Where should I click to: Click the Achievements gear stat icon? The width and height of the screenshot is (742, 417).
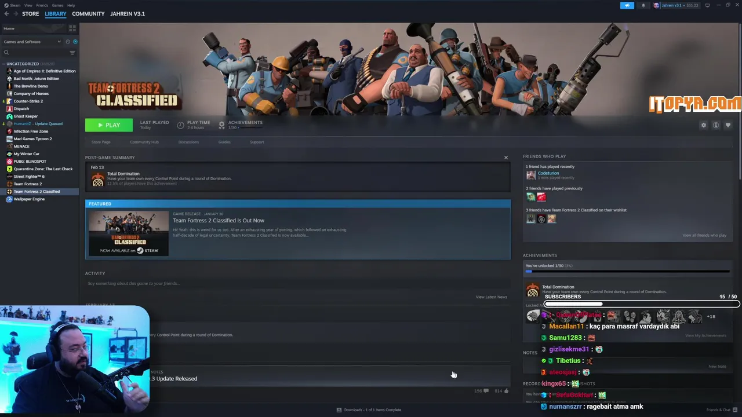tap(222, 125)
